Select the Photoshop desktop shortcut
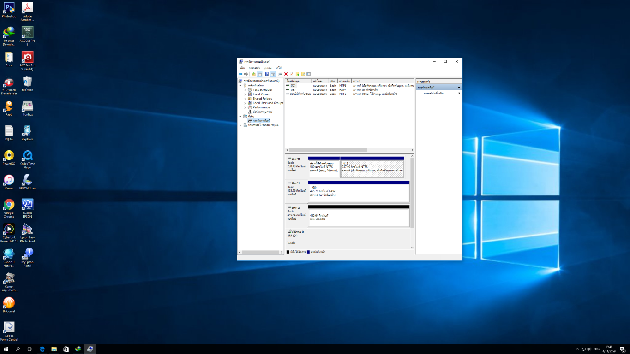Image resolution: width=630 pixels, height=354 pixels. pyautogui.click(x=9, y=8)
